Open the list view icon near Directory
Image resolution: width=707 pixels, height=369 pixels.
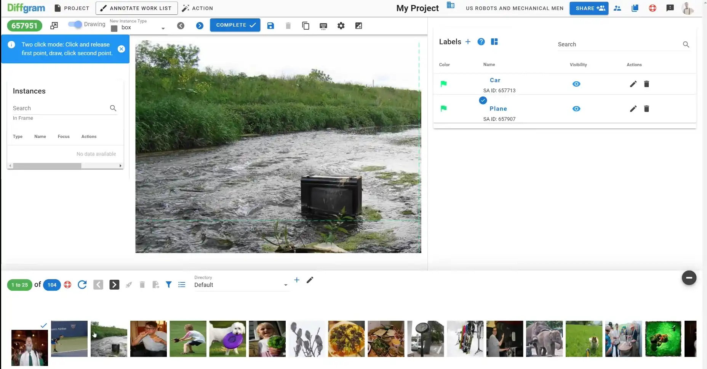[x=182, y=285]
